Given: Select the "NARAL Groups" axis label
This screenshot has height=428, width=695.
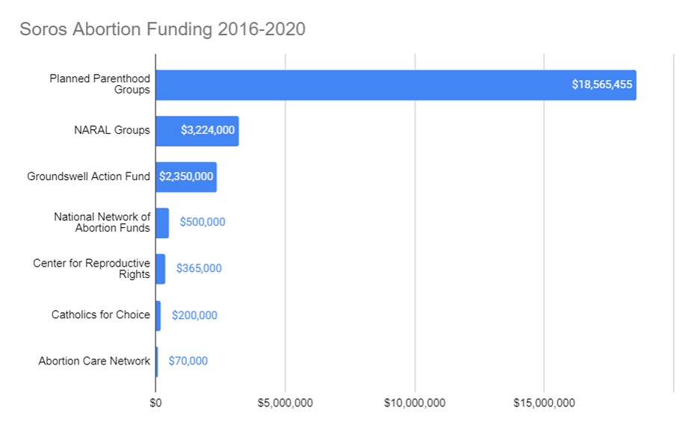Looking at the screenshot, I should click(x=112, y=131).
